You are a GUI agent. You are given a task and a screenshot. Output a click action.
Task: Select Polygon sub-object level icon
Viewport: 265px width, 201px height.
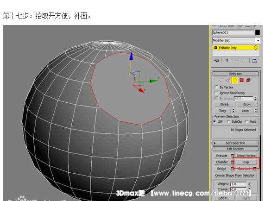click(241, 80)
